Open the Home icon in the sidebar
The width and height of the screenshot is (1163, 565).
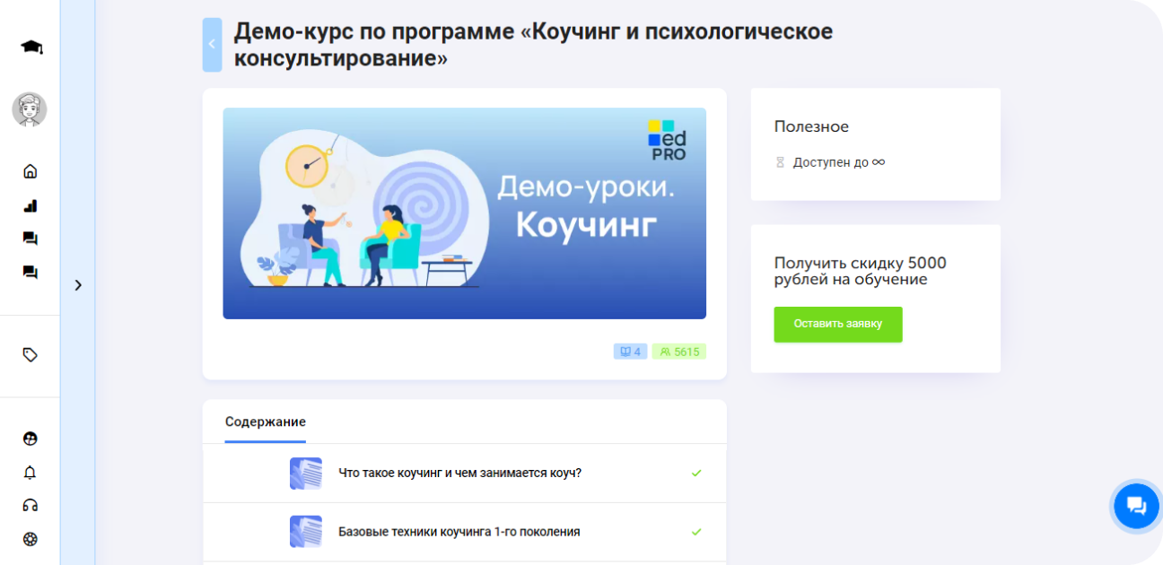30,170
